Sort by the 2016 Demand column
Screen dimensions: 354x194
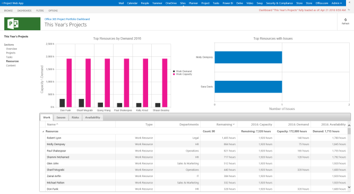click(x=298, y=124)
